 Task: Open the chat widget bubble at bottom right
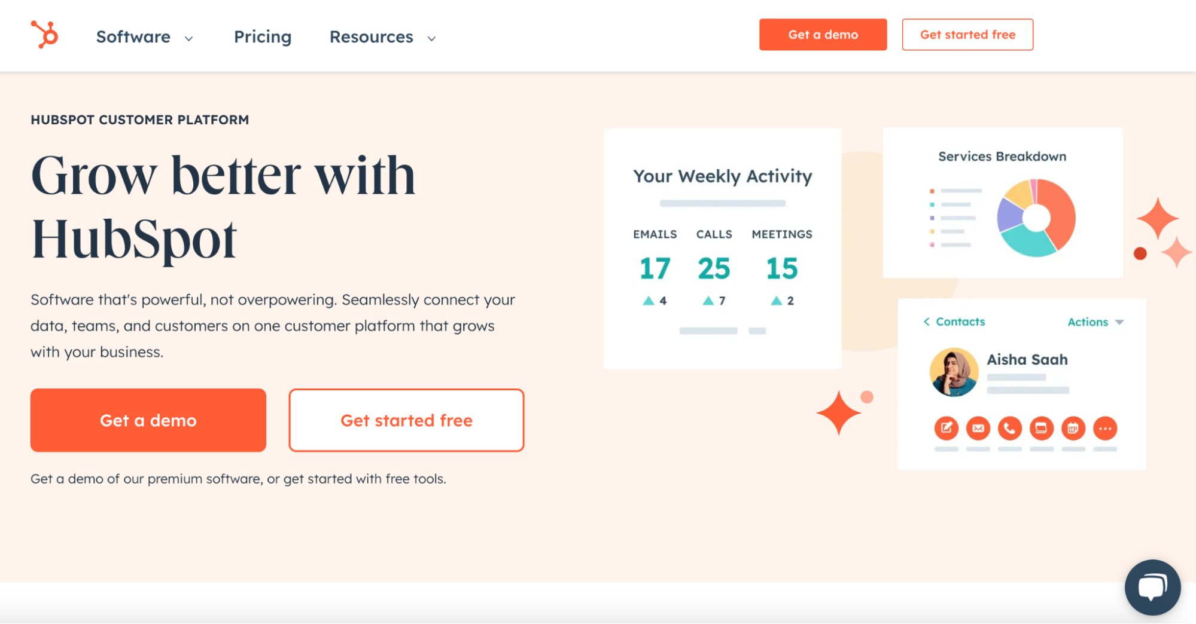tap(1152, 588)
